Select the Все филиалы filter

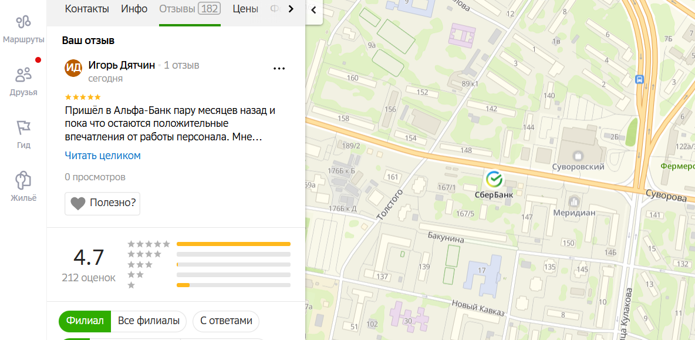click(149, 321)
